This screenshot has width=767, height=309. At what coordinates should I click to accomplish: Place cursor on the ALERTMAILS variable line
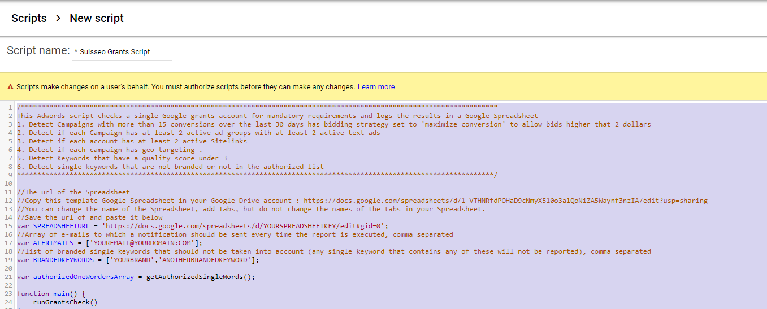click(x=110, y=243)
